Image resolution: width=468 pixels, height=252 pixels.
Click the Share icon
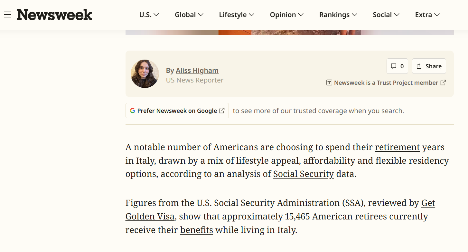(x=419, y=66)
